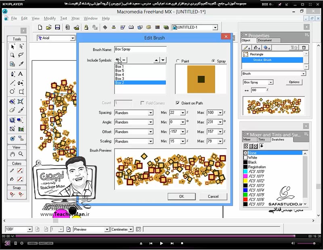323x250 pixels.
Task: Select the Rectangle tool
Action: pyautogui.click(x=21, y=91)
